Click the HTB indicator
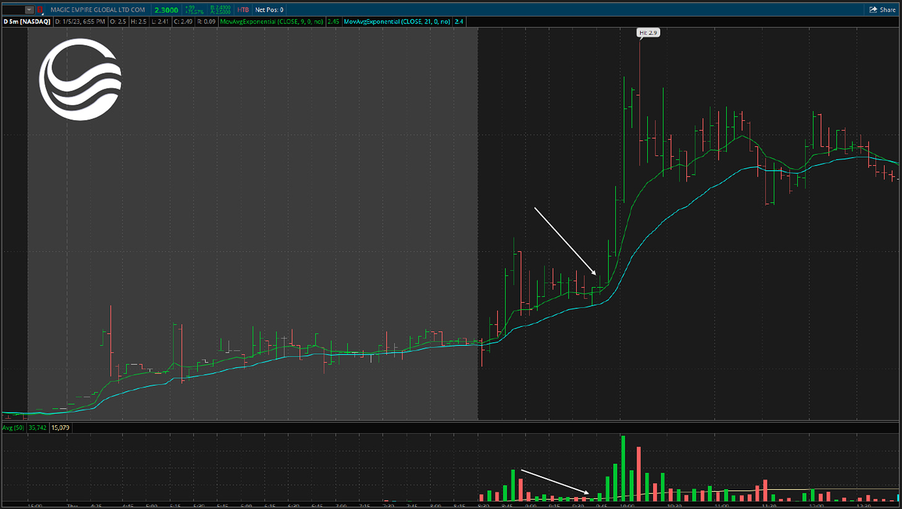 pos(243,10)
